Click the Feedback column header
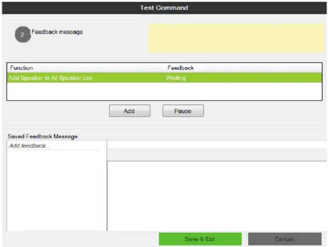The image size is (328, 247). (x=181, y=68)
